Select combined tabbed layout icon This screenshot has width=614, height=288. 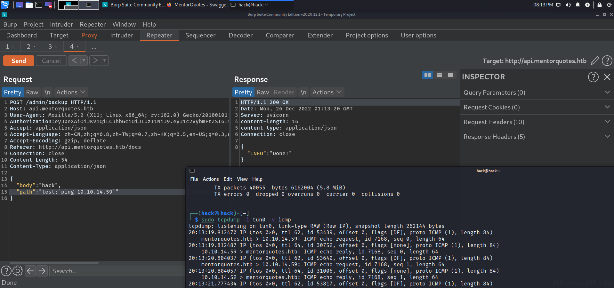tap(451, 75)
